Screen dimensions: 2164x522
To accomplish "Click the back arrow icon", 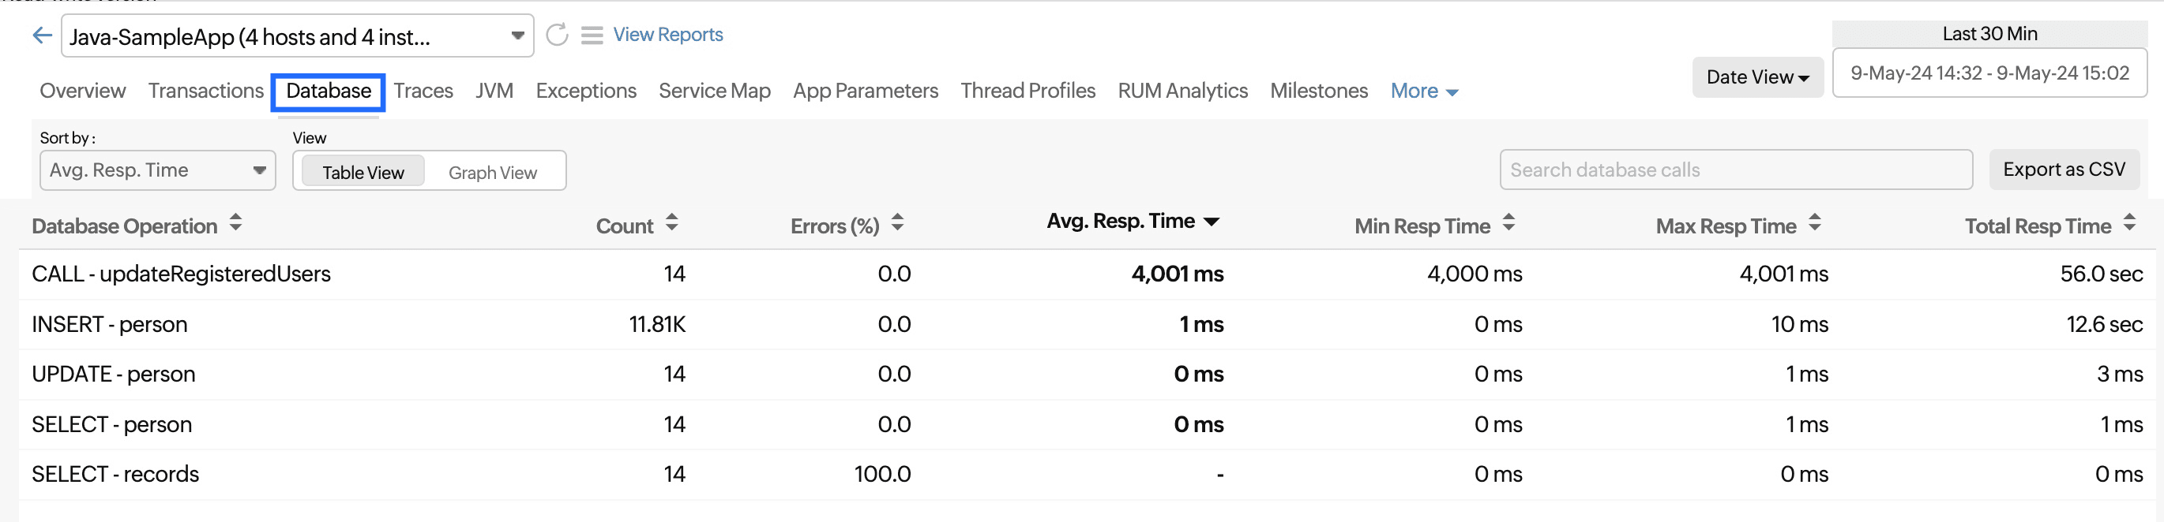I will click(x=42, y=35).
